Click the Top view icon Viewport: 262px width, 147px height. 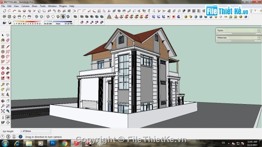click(x=9, y=17)
